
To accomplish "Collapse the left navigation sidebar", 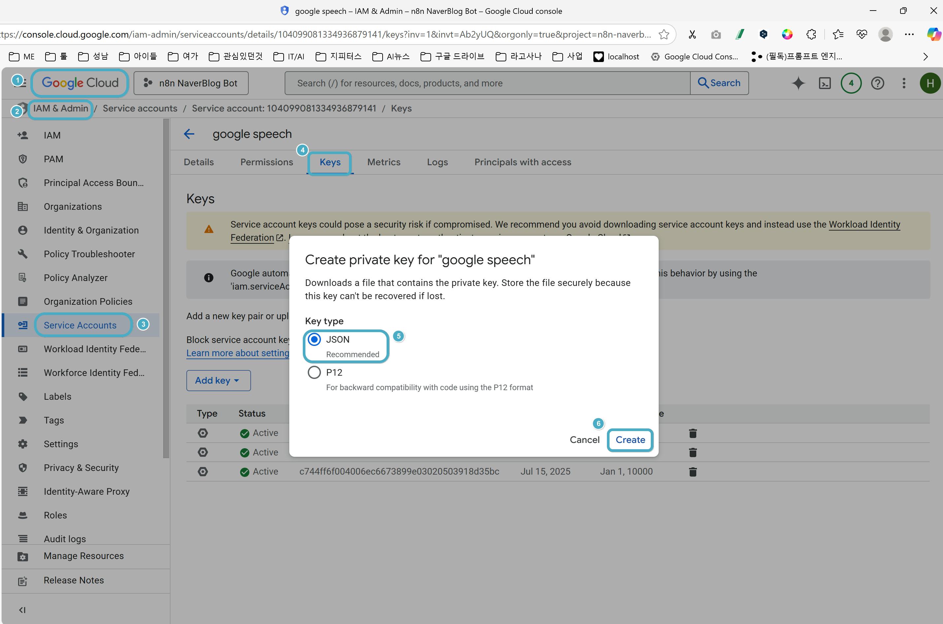I will 22,610.
